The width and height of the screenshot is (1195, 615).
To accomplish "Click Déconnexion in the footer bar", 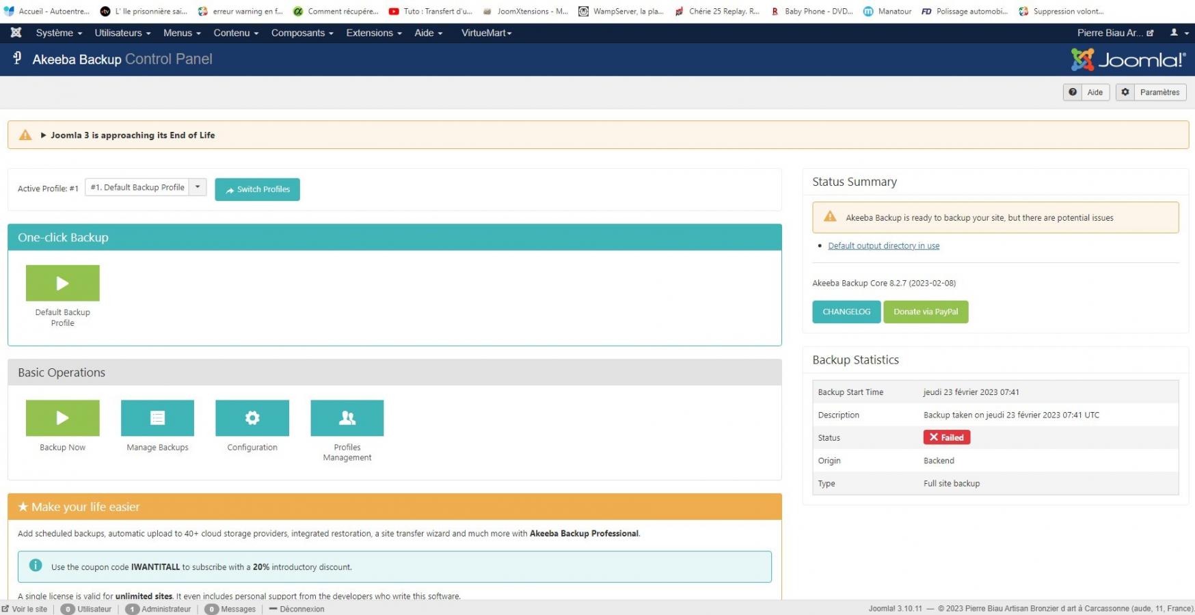I will (x=297, y=609).
